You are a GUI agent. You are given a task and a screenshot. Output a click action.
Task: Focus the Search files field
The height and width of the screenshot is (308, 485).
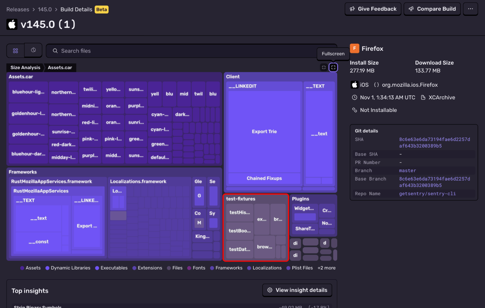[x=191, y=51]
